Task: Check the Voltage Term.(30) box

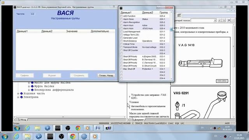Action: point(121,35)
